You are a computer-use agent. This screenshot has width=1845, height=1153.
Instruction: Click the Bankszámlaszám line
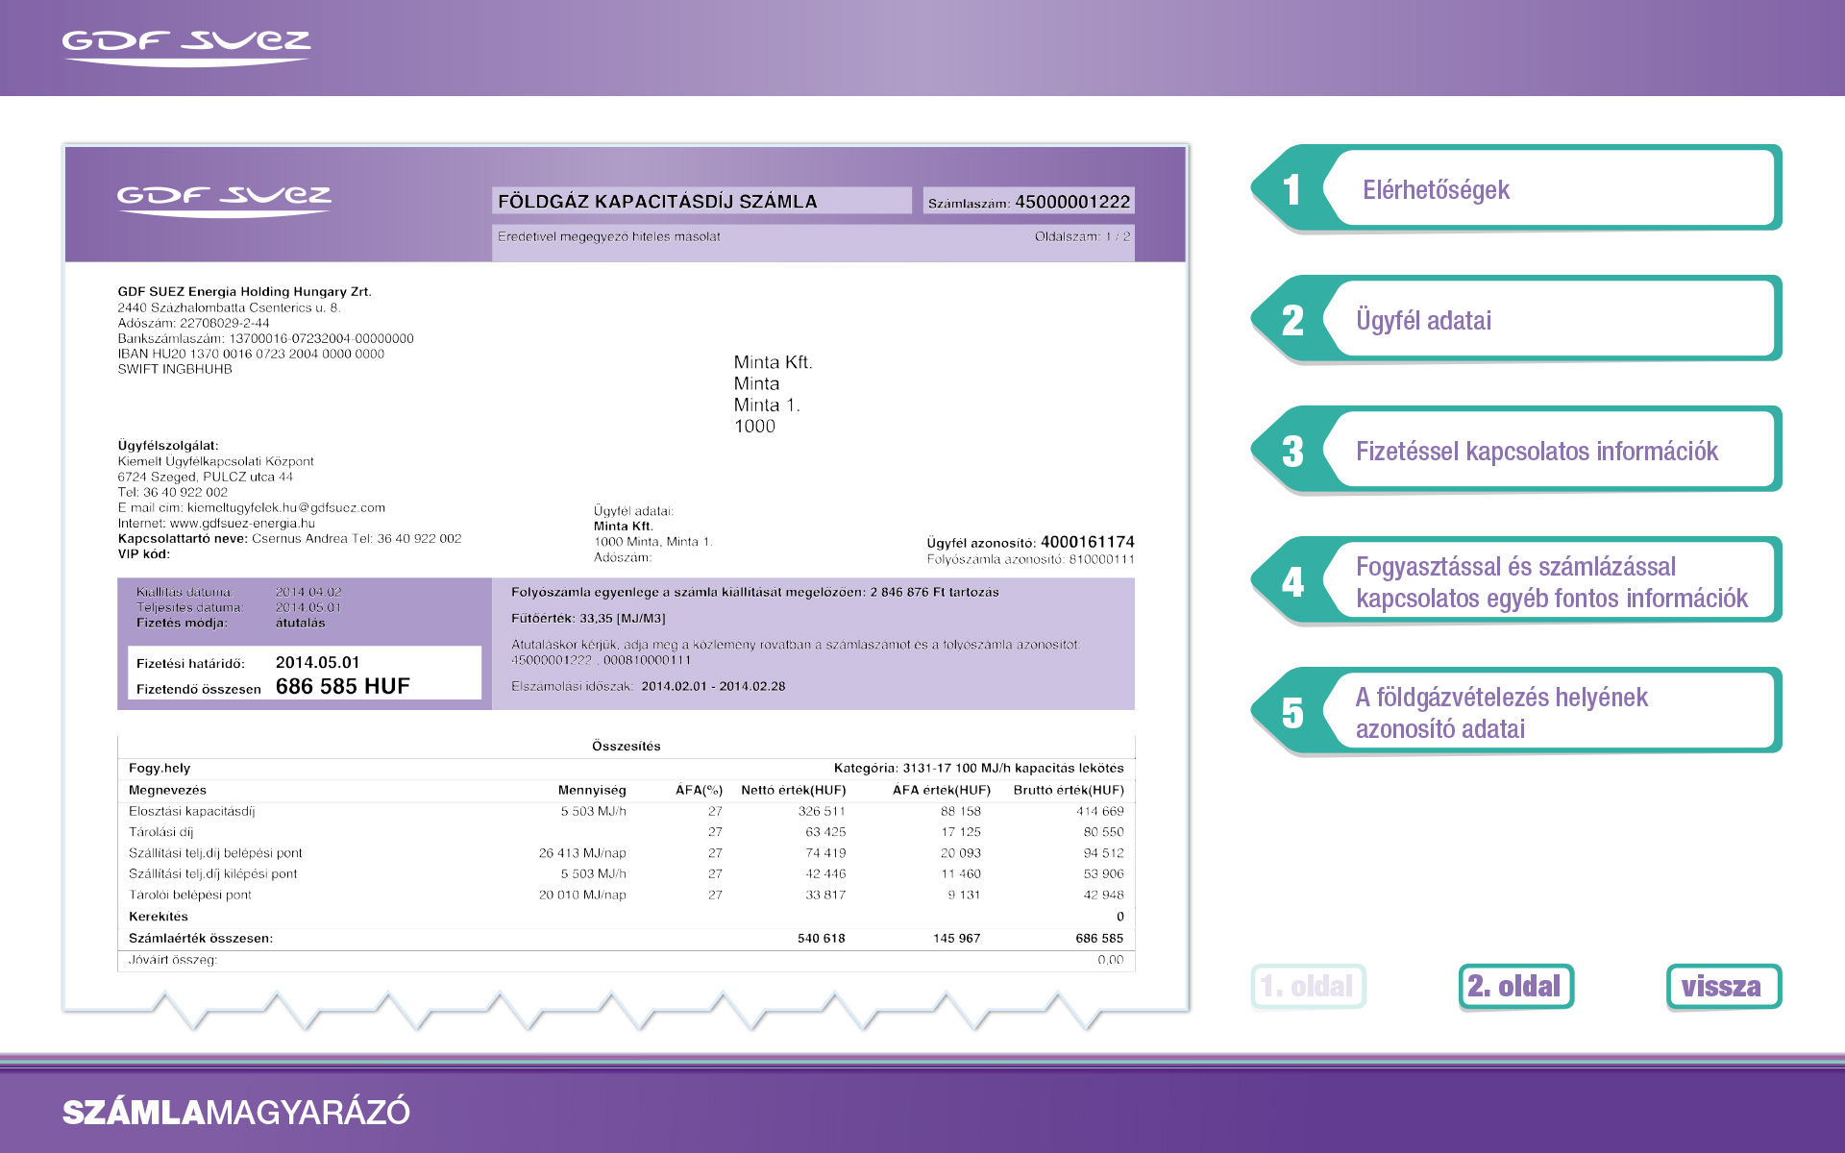tap(265, 338)
